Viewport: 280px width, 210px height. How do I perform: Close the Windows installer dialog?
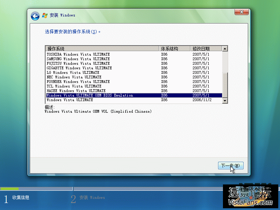[241, 12]
